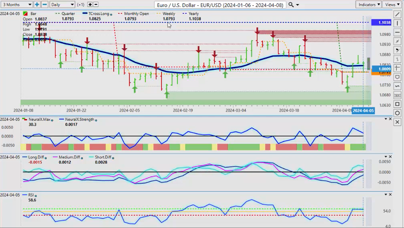The width and height of the screenshot is (404, 228).
Task: Select the crosshair cursor tool
Action: coord(397,68)
